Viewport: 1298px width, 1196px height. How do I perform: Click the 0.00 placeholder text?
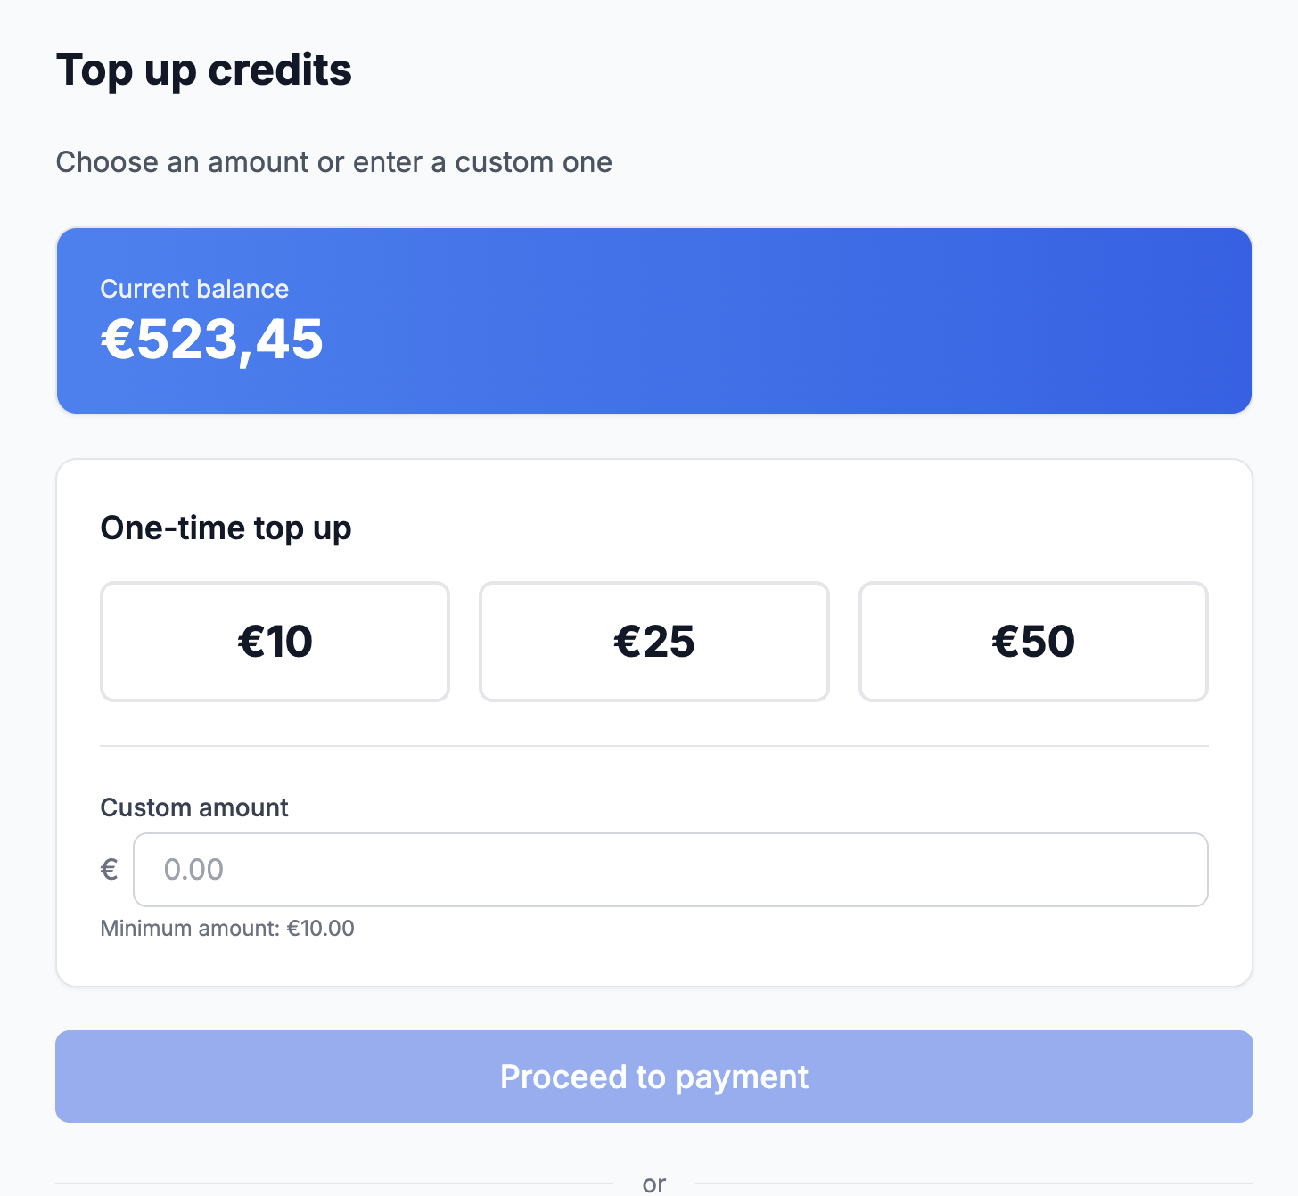192,869
